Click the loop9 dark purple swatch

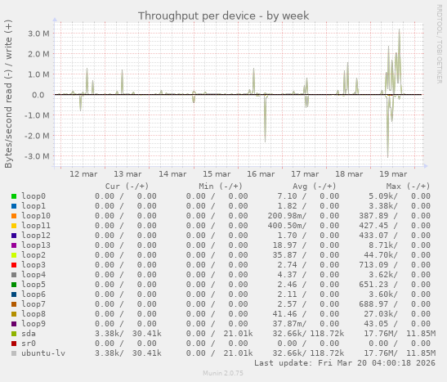(14, 324)
